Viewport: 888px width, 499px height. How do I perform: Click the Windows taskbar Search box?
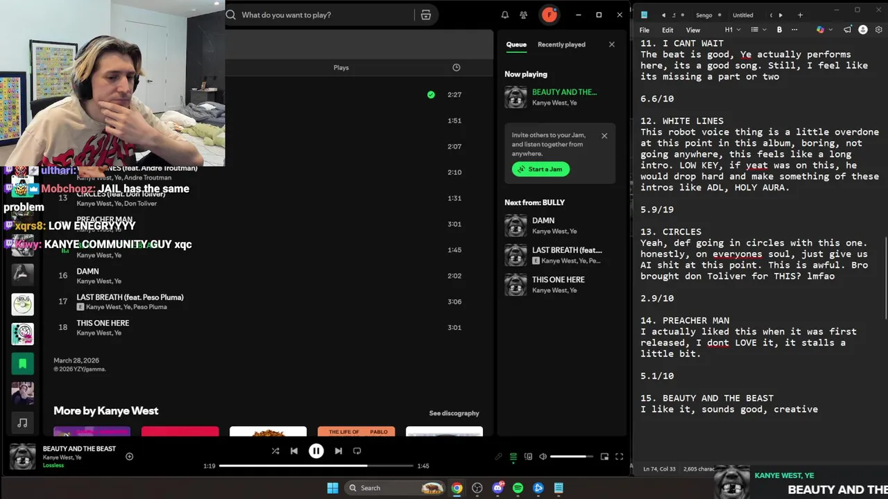pyautogui.click(x=395, y=488)
